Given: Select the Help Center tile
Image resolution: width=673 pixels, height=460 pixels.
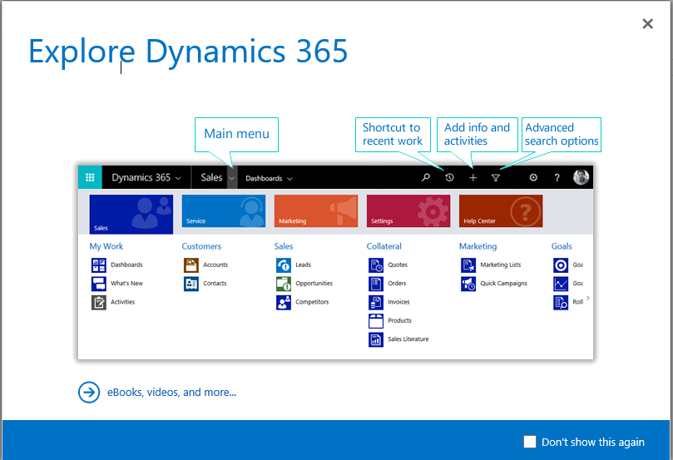Looking at the screenshot, I should (501, 210).
